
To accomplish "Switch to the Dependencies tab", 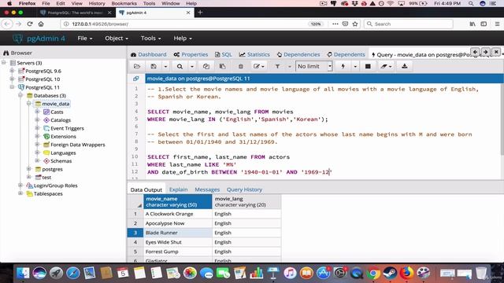I will 298,54.
